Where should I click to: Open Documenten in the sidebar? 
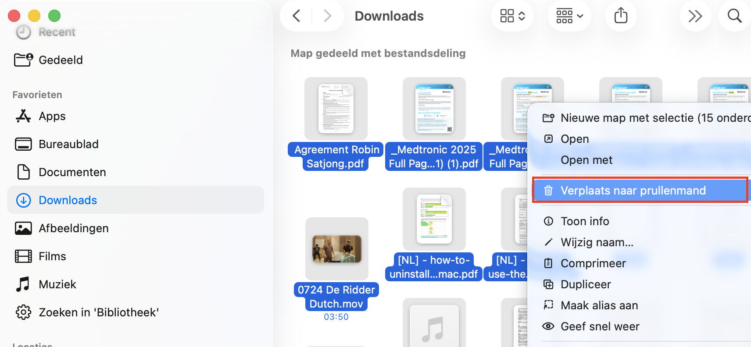72,172
